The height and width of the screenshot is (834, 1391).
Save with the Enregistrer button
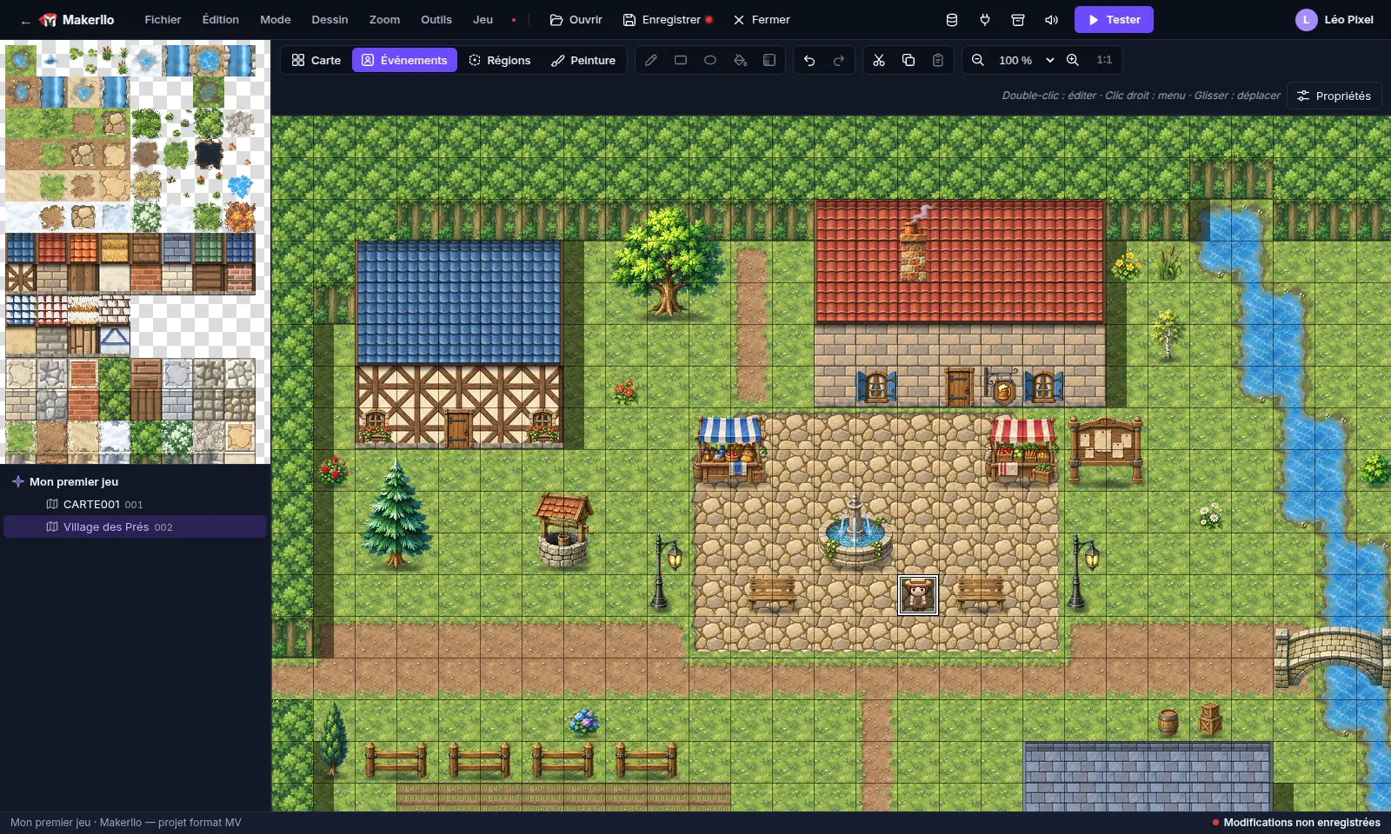(668, 19)
